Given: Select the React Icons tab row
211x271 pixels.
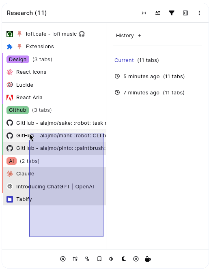Looking at the screenshot, I should 55,72.
